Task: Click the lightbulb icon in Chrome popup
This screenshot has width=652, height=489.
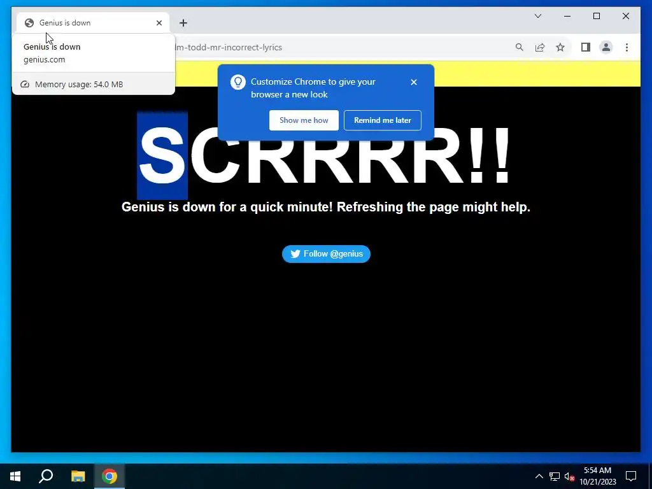Action: (x=238, y=82)
